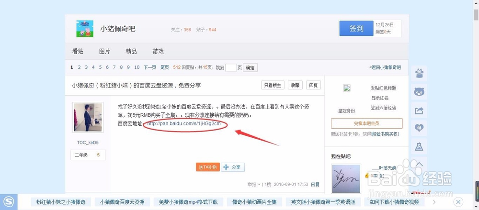Go to page 5 of the thread

(x=100, y=67)
